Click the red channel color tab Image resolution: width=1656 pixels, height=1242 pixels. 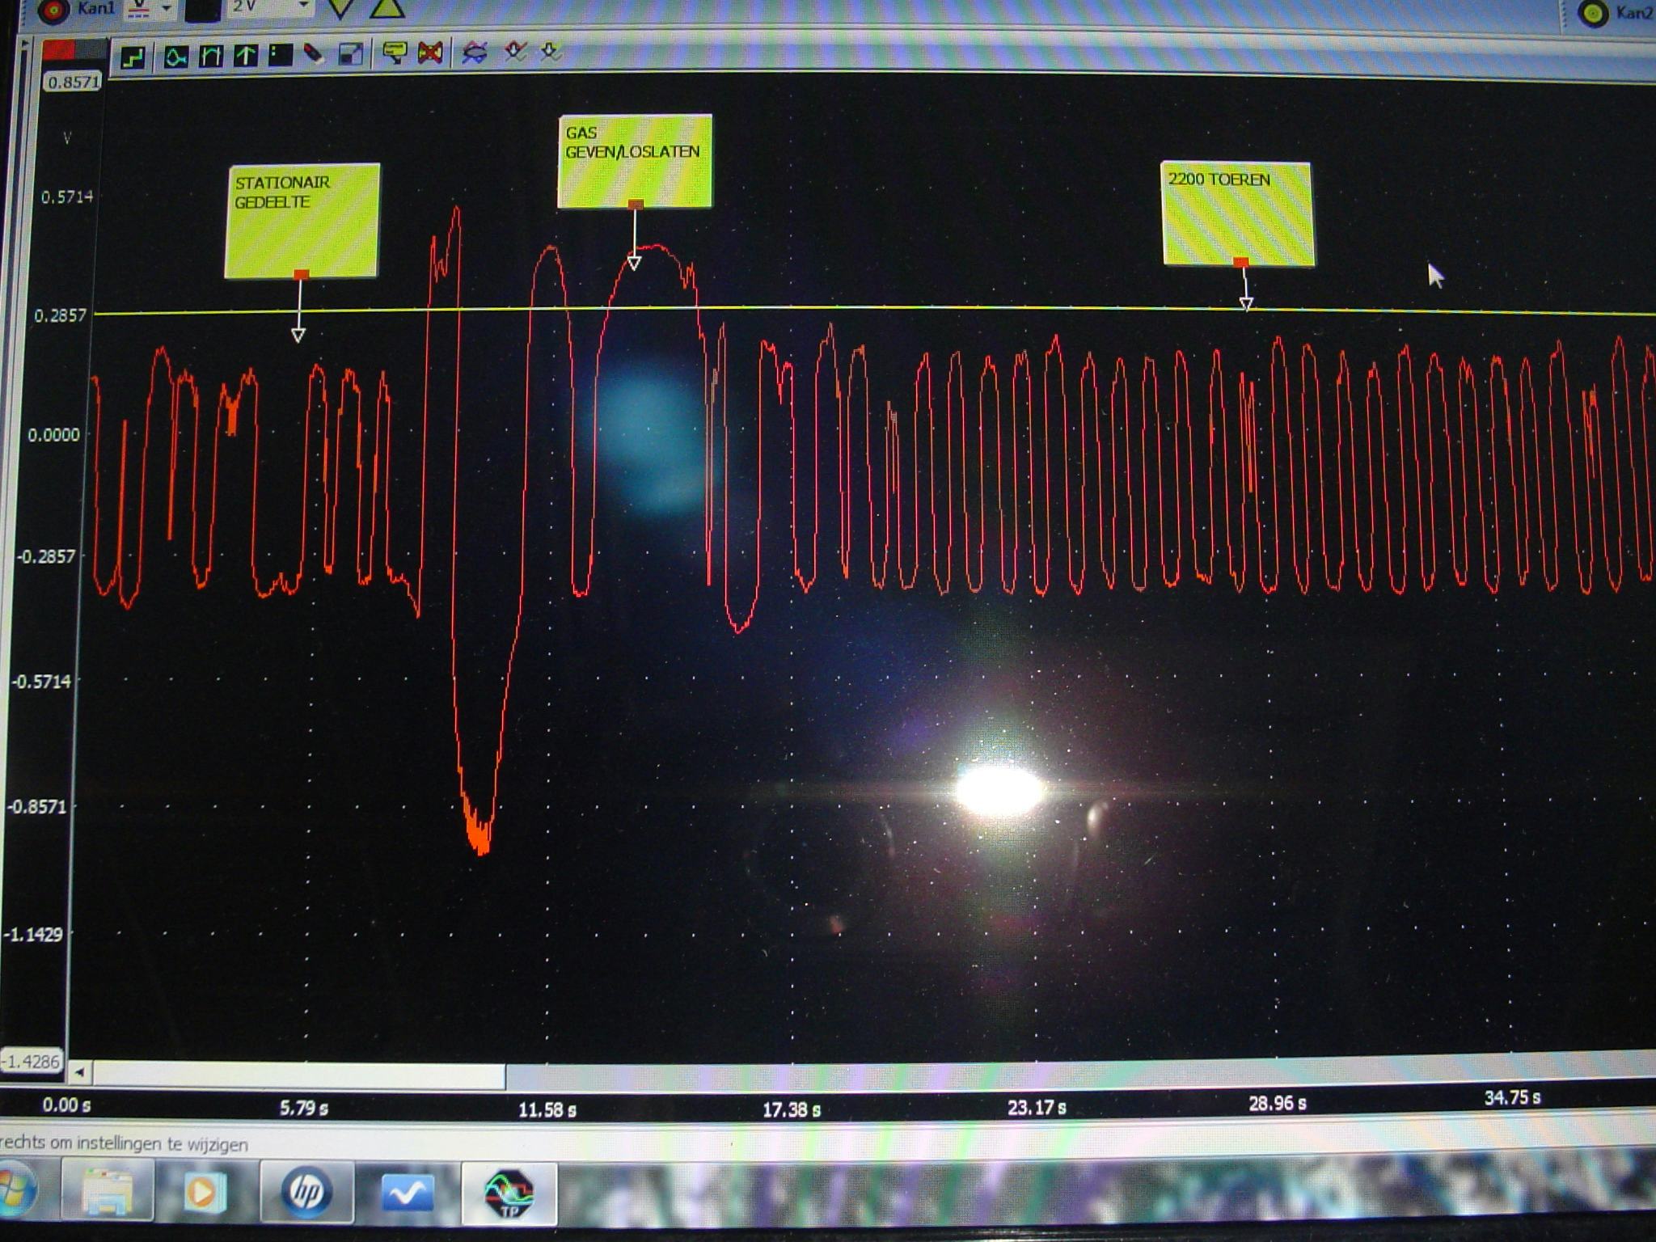[x=58, y=51]
